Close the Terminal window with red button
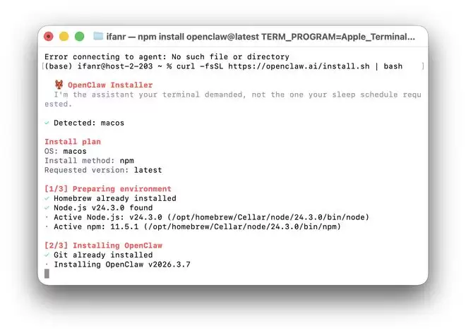 click(x=49, y=36)
